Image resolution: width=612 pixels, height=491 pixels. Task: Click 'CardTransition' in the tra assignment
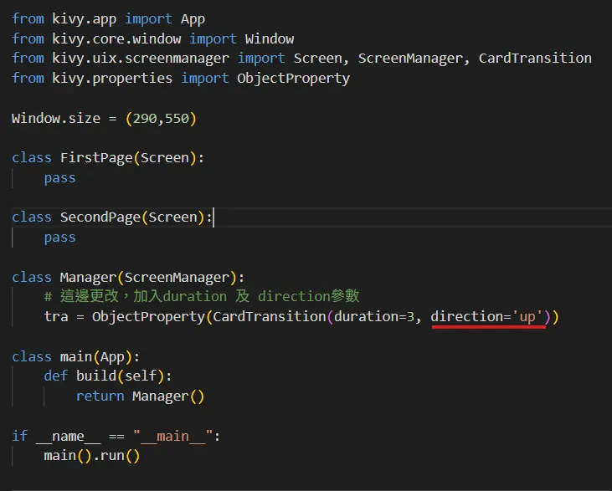pyautogui.click(x=270, y=316)
